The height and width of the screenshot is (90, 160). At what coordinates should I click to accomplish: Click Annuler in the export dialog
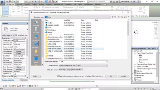[123, 76]
